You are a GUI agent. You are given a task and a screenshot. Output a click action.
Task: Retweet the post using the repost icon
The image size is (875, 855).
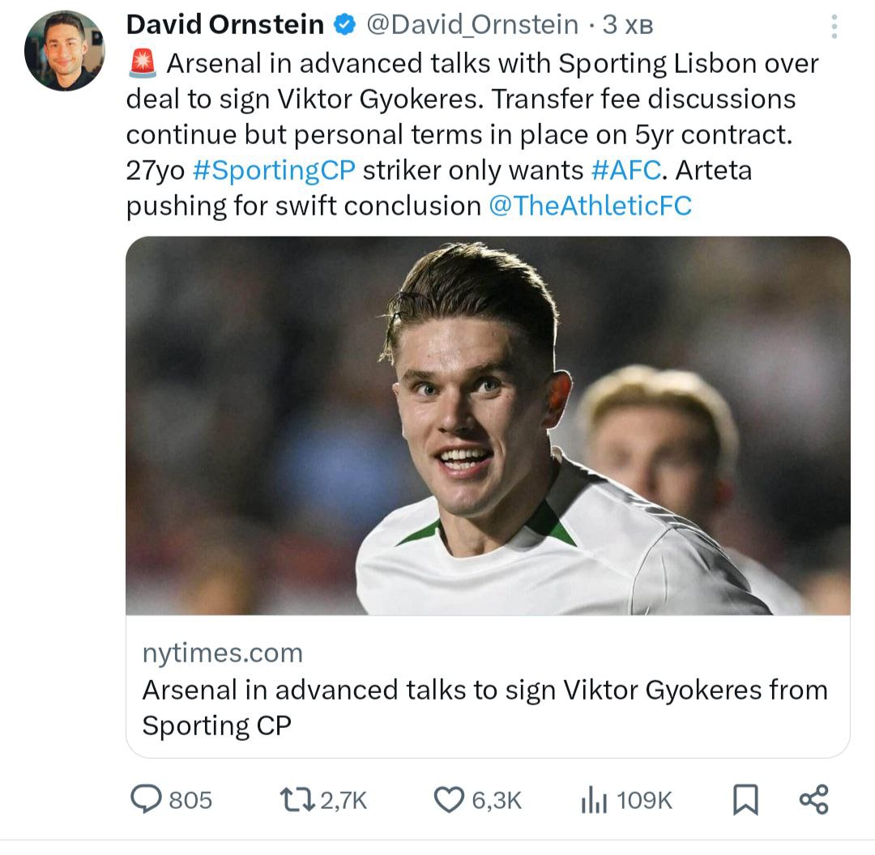coord(296,800)
